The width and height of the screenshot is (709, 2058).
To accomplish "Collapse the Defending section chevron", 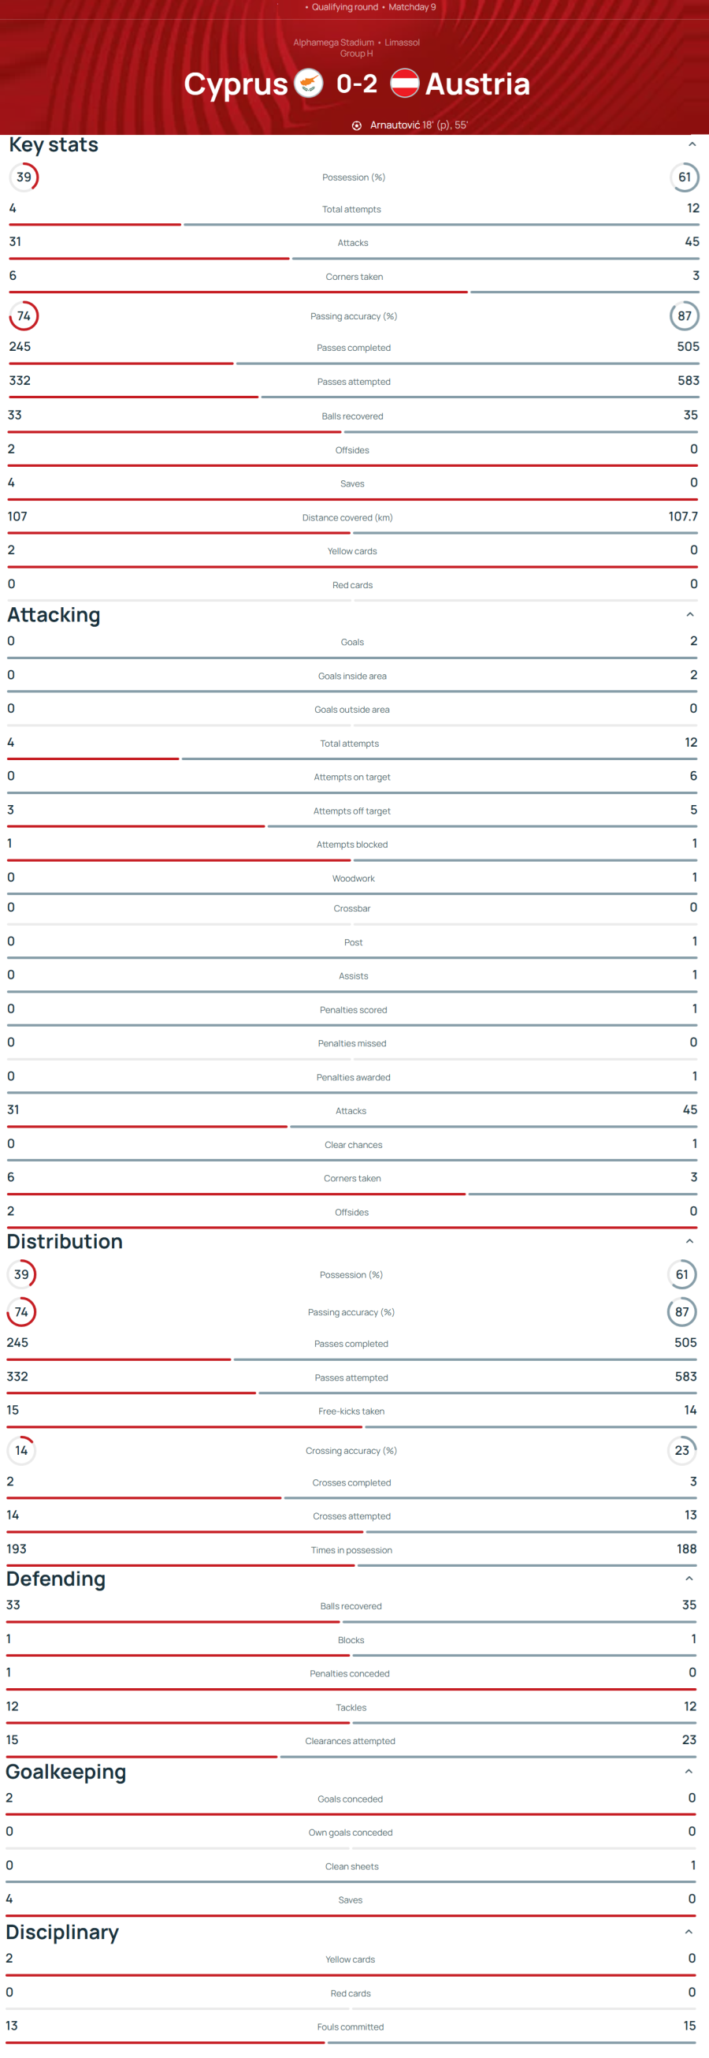I will click(689, 1579).
